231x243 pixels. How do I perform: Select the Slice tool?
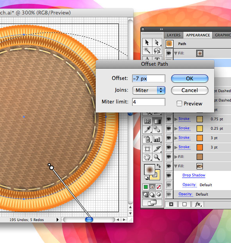click(x=157, y=149)
